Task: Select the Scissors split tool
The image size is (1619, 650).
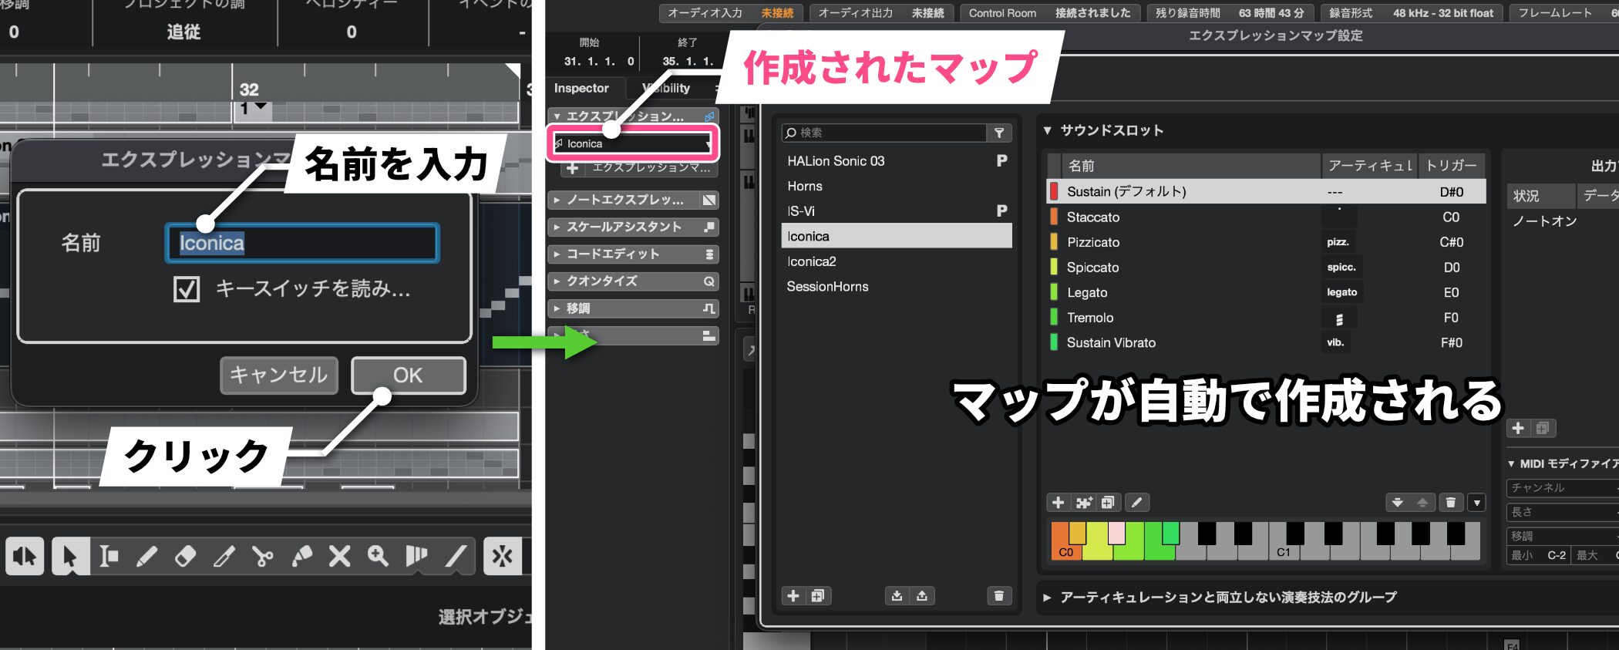Action: [262, 556]
